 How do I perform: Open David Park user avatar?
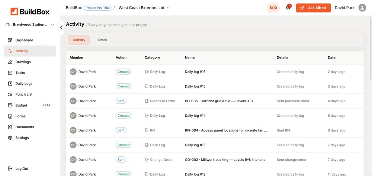coord(362,8)
